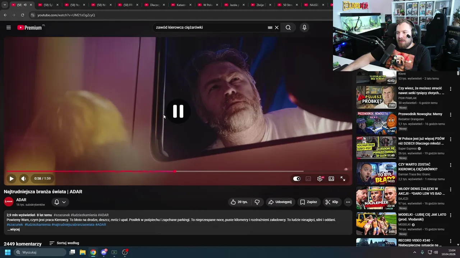Dislike the video with thumbs-down
The image size is (460, 258).
(x=257, y=202)
